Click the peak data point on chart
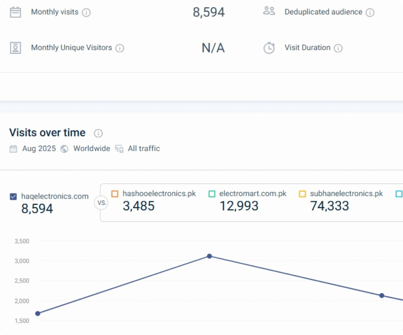 (209, 256)
